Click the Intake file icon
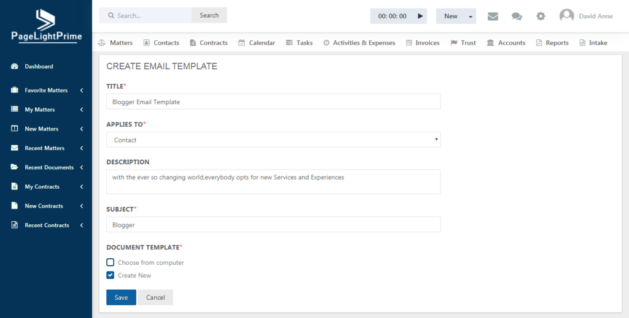629x318 pixels. click(582, 43)
